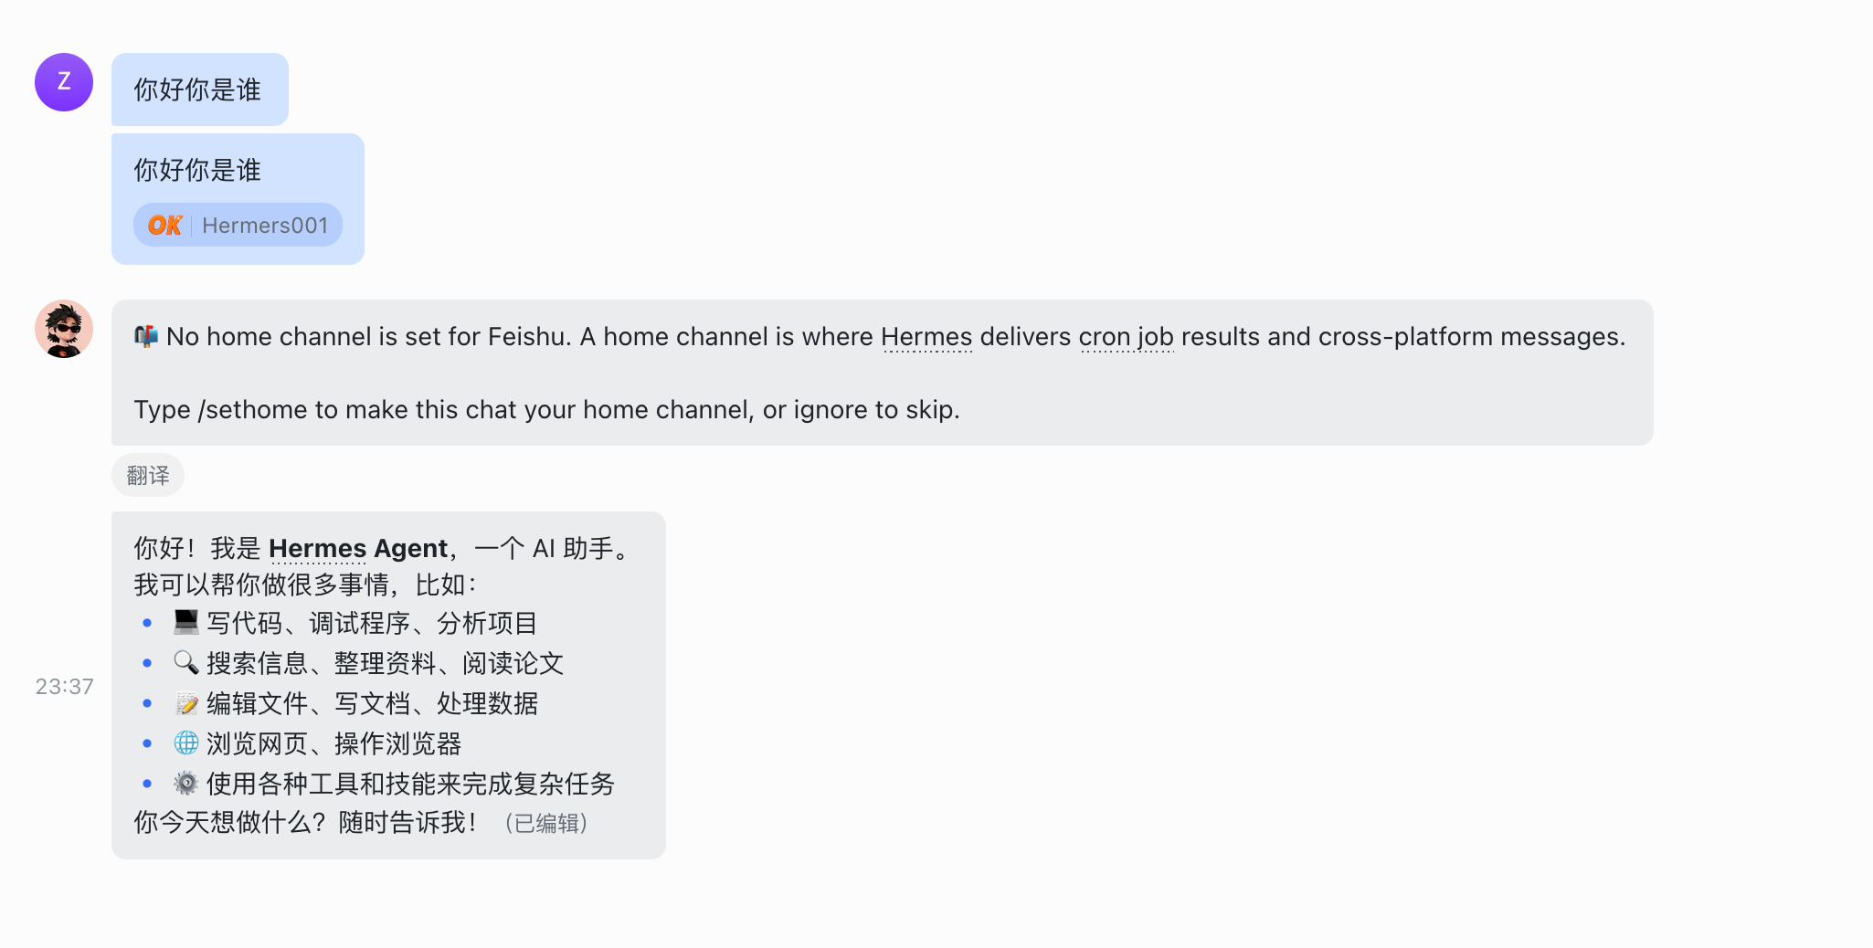Viewport: 1873px width, 948px height.
Task: Select the second 你好你是谁 message text
Action: click(x=197, y=170)
